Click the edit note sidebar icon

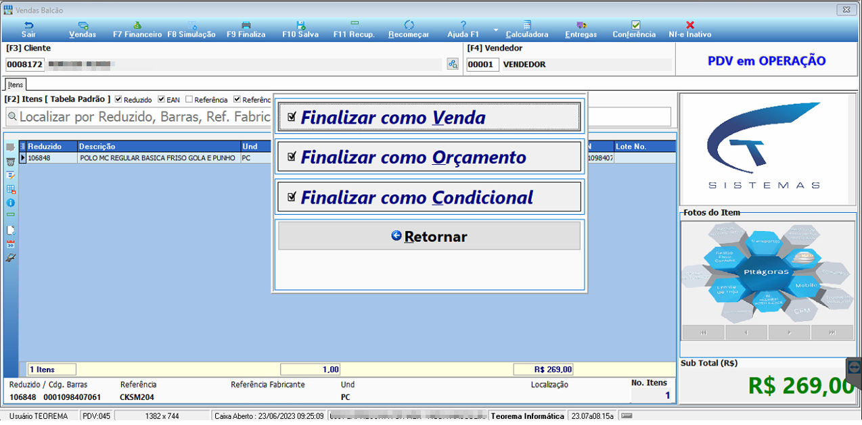click(10, 175)
